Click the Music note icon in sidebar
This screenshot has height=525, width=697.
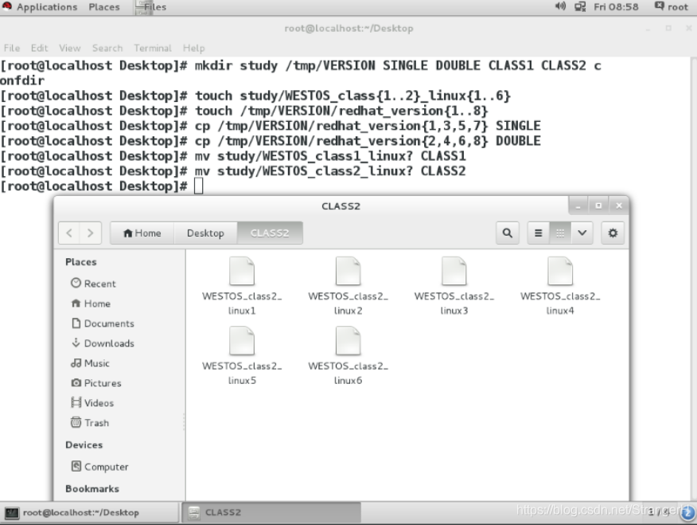click(76, 362)
